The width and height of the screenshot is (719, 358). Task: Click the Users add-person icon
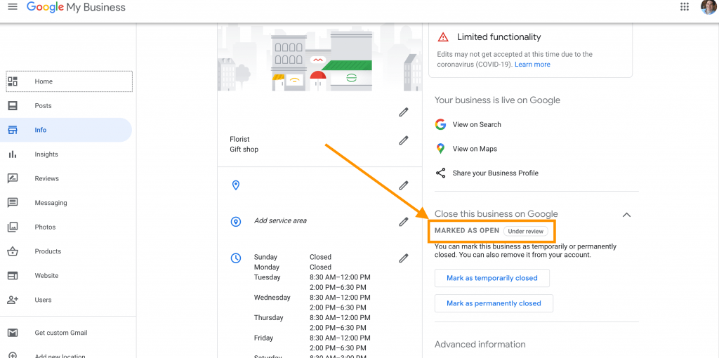(x=13, y=300)
